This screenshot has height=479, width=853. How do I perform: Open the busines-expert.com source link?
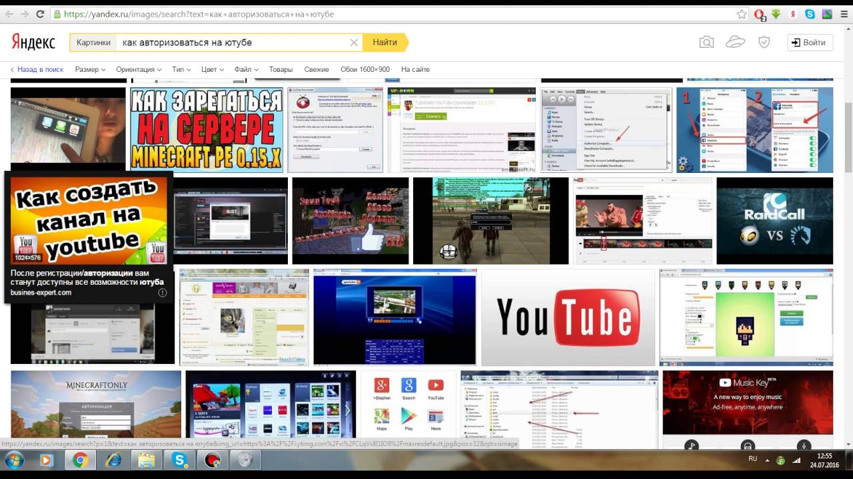click(x=41, y=293)
